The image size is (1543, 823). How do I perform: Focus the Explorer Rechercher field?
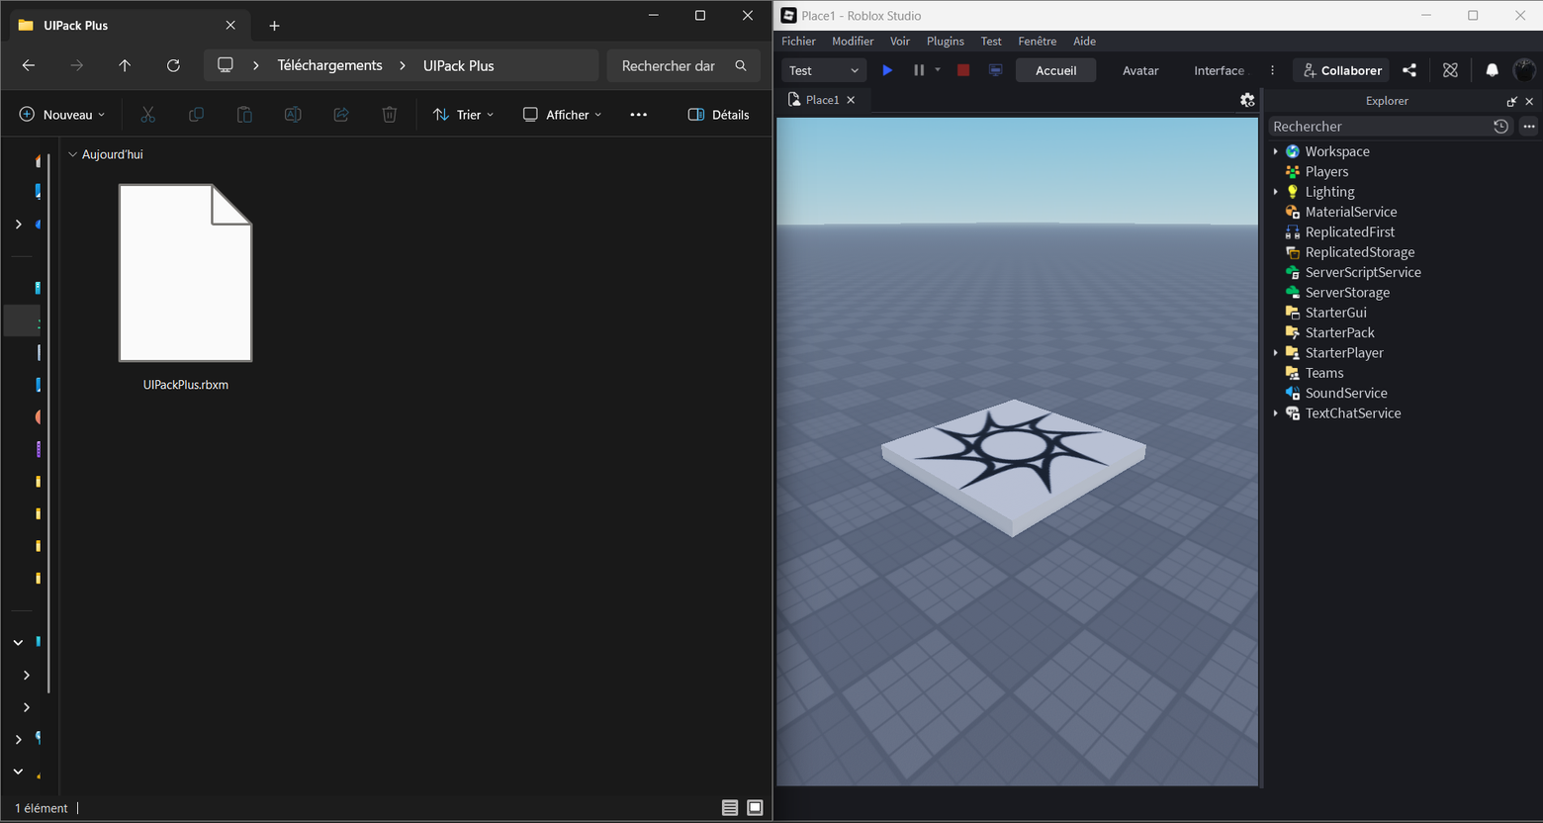(1380, 127)
